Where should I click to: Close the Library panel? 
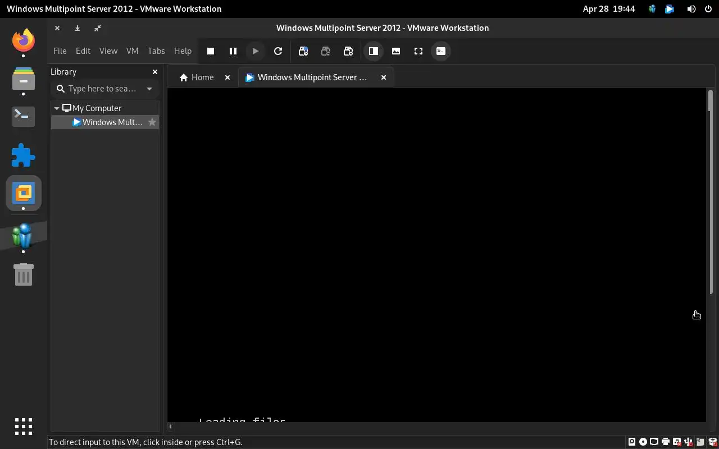(x=155, y=72)
